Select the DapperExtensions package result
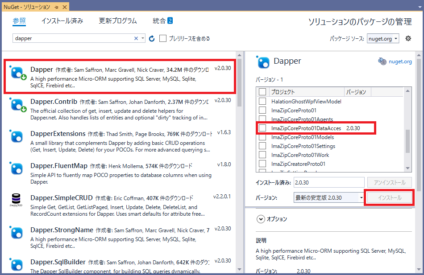This screenshot has height=275, width=424. pyautogui.click(x=119, y=142)
